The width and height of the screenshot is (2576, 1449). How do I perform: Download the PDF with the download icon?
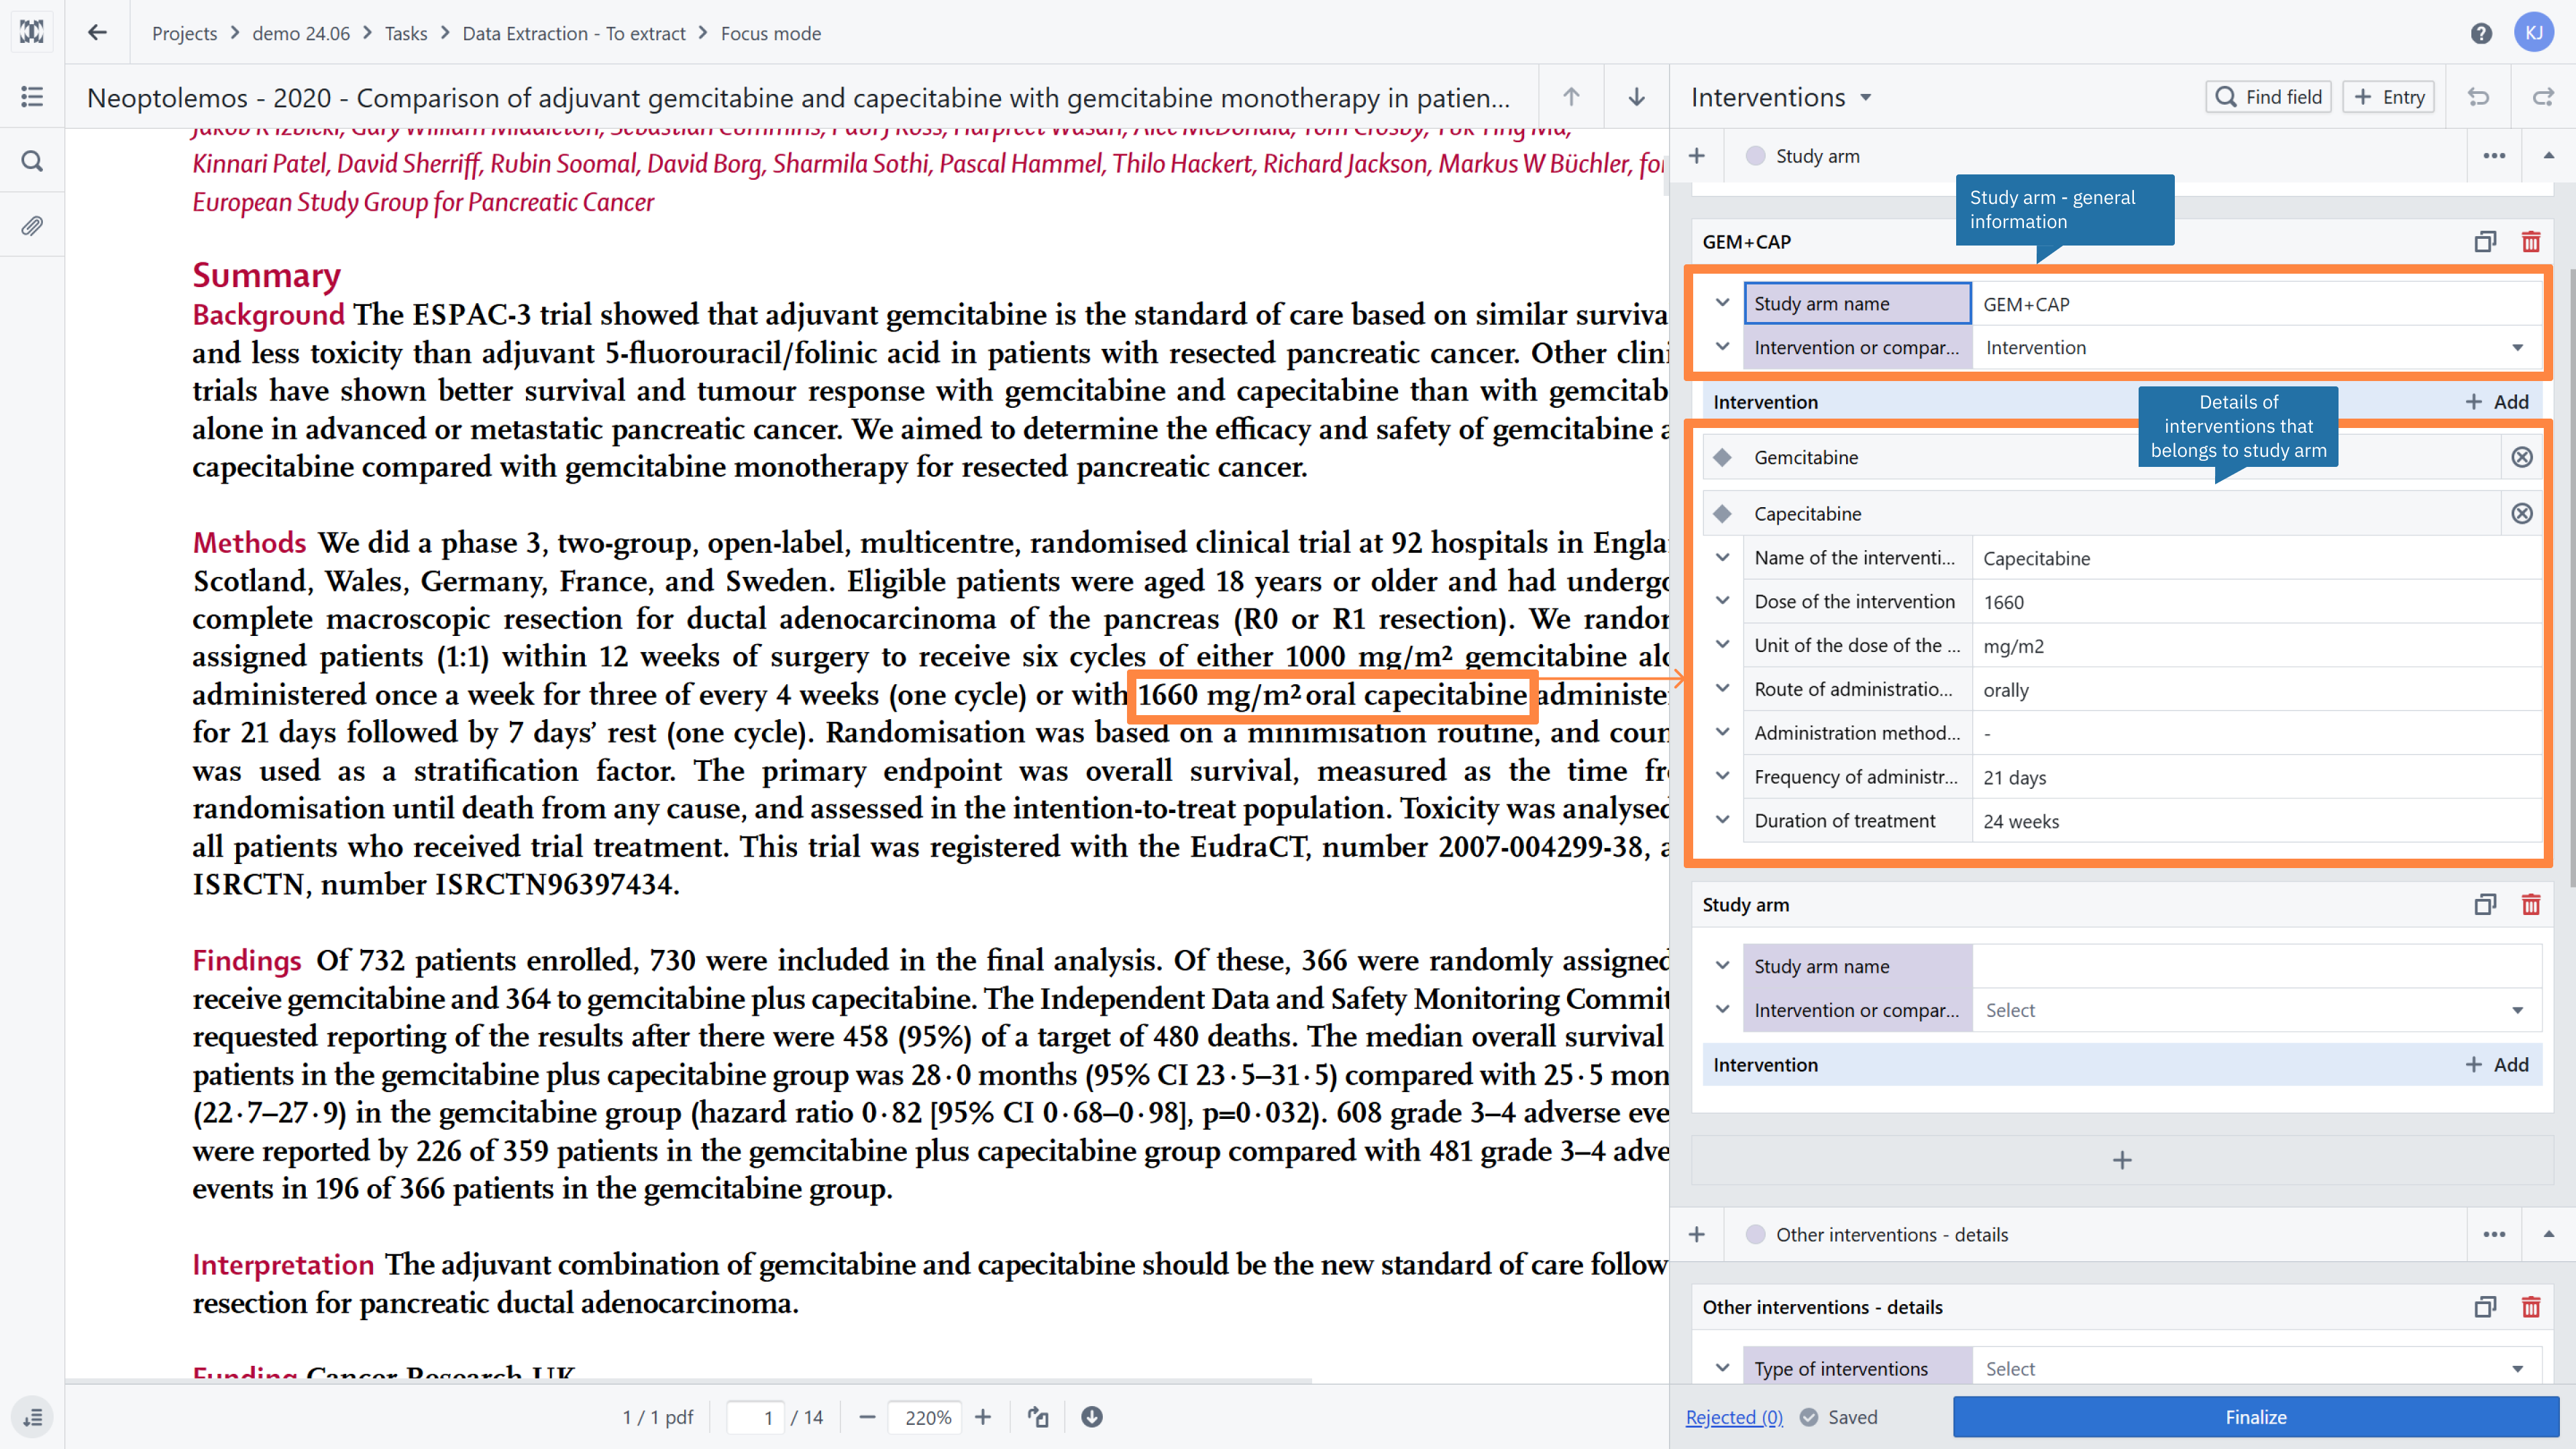(1092, 1417)
